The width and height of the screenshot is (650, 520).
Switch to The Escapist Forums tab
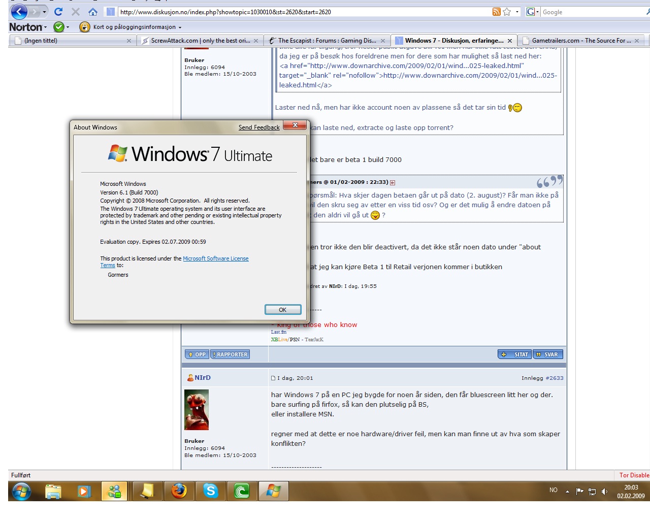327,41
